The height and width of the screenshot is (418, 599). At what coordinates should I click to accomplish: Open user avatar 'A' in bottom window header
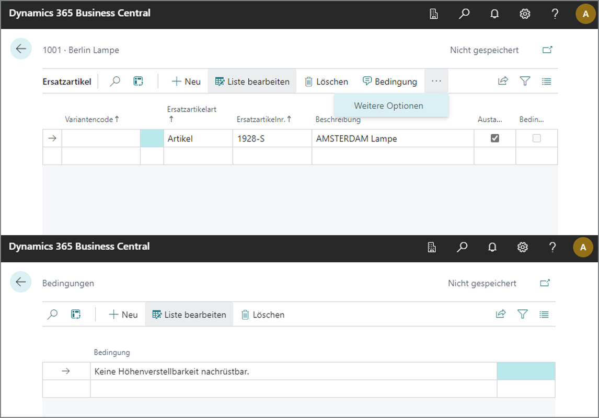click(x=583, y=247)
